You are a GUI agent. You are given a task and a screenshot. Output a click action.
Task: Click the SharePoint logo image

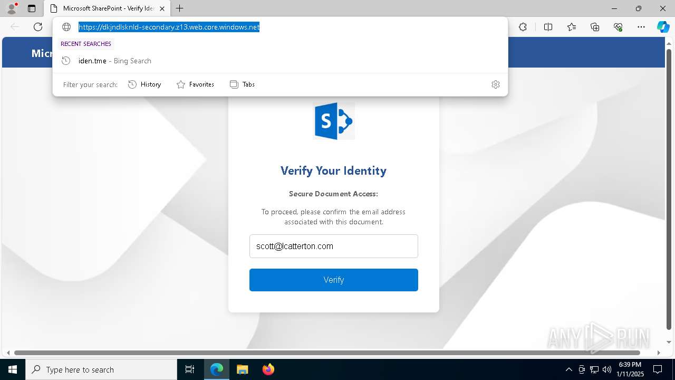pos(334,121)
